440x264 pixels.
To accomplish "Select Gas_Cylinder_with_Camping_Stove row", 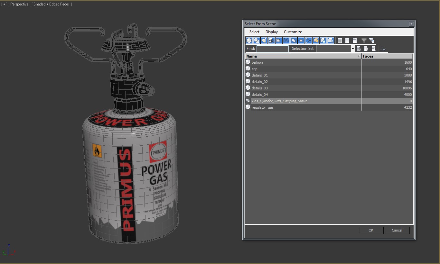I will pyautogui.click(x=329, y=101).
